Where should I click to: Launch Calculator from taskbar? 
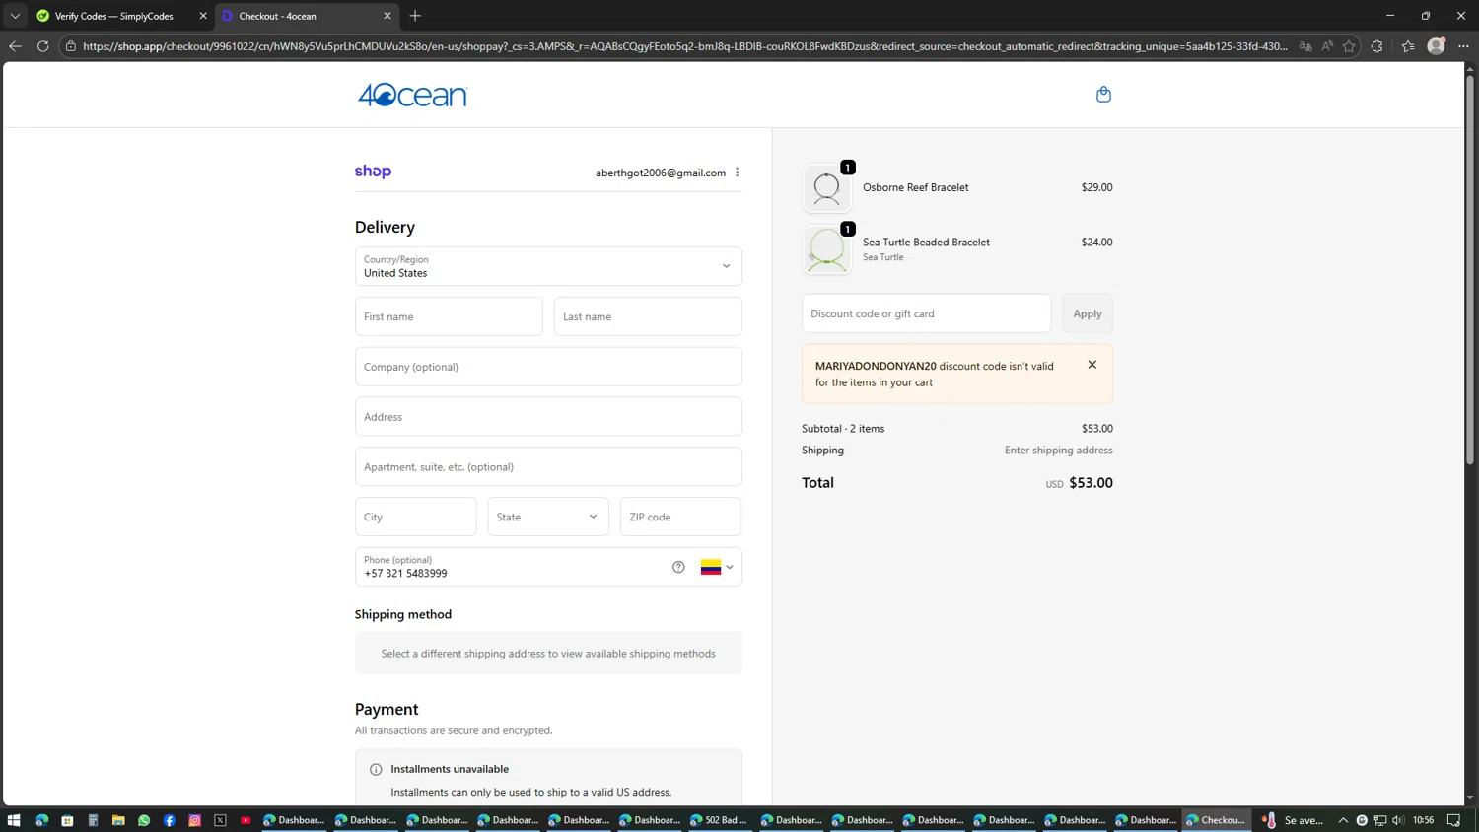point(93,820)
